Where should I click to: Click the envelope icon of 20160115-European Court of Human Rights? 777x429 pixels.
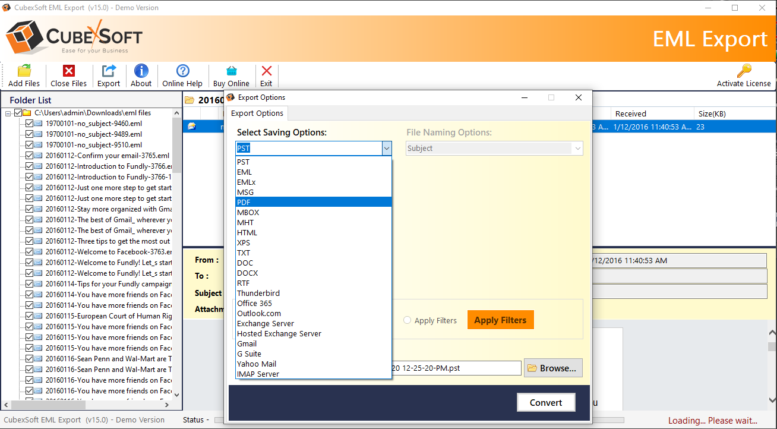(39, 316)
